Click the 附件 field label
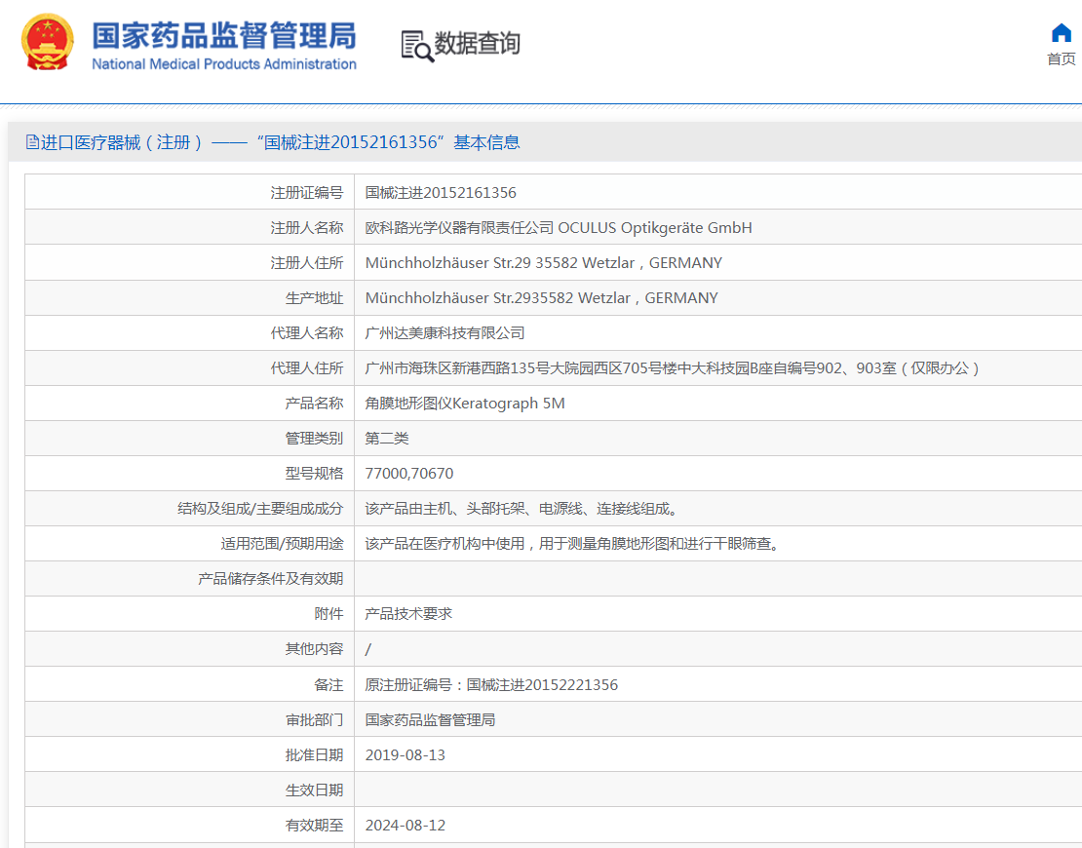 [x=328, y=614]
